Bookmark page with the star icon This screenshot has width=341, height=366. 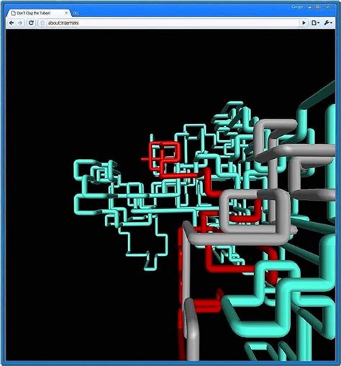[42, 23]
